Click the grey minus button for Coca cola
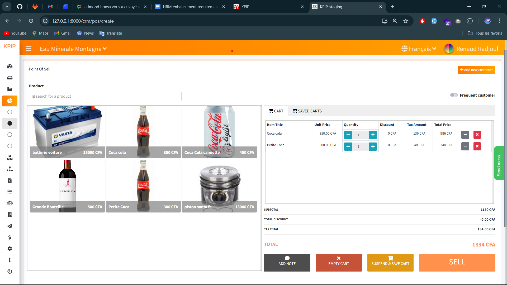Viewport: 507px width, 285px height. click(x=465, y=135)
